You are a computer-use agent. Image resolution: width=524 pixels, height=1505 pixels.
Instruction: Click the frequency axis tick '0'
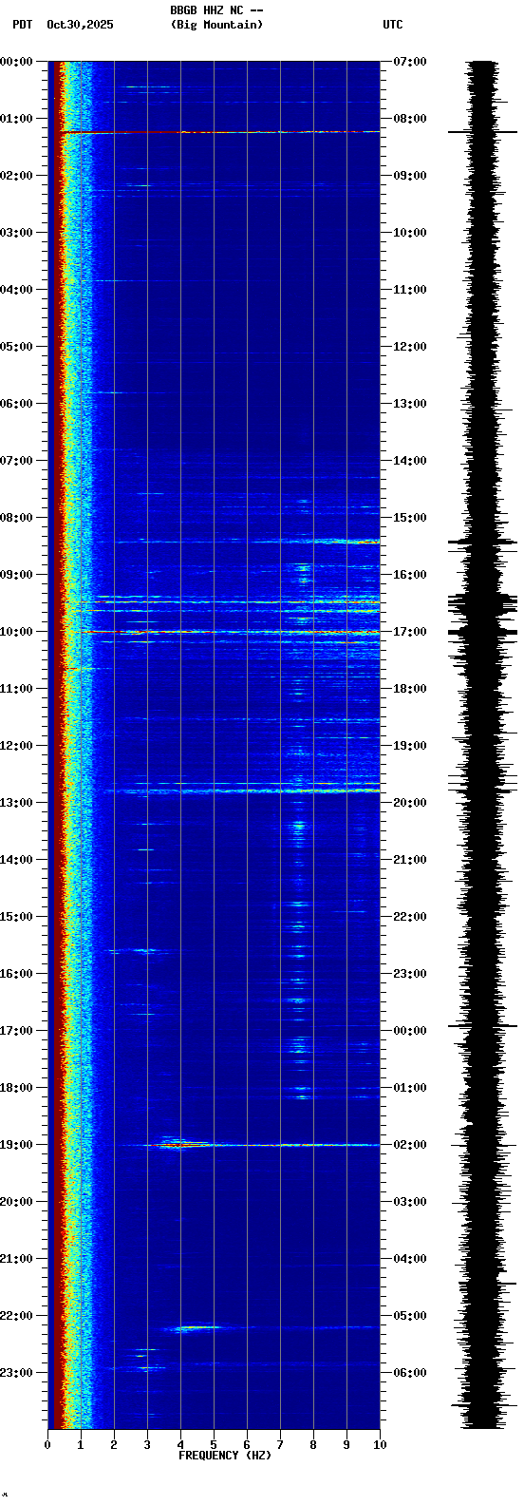click(x=47, y=1445)
